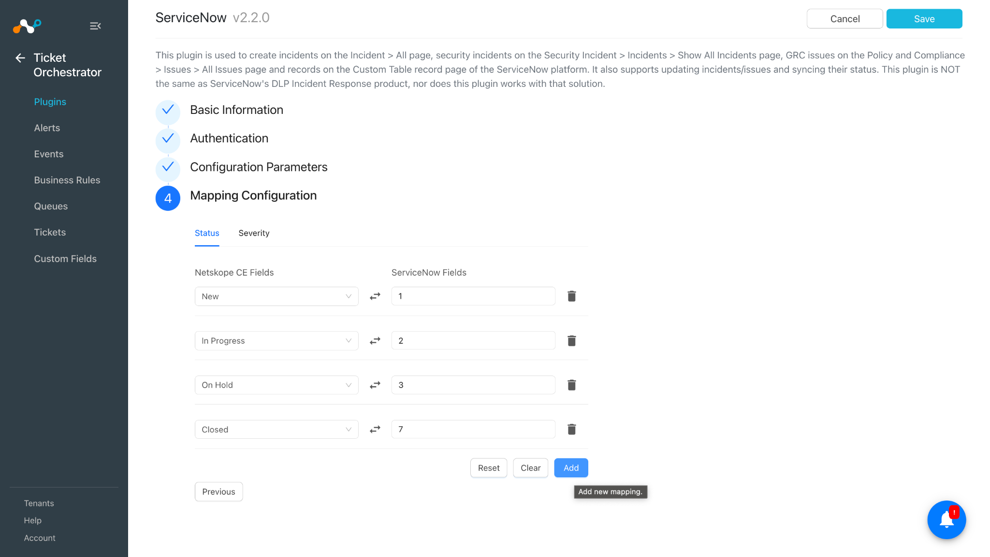Go to the Previous configuration step
Screen dimensions: 990x557
(218, 492)
